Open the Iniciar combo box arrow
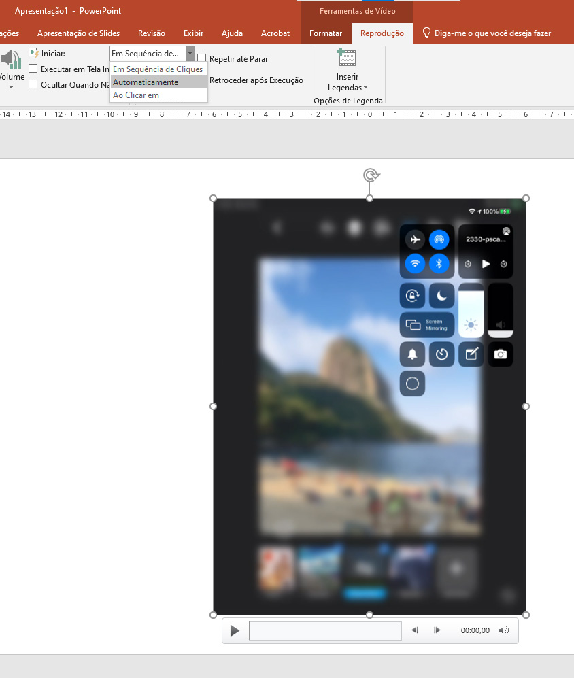This screenshot has width=574, height=678. [190, 53]
